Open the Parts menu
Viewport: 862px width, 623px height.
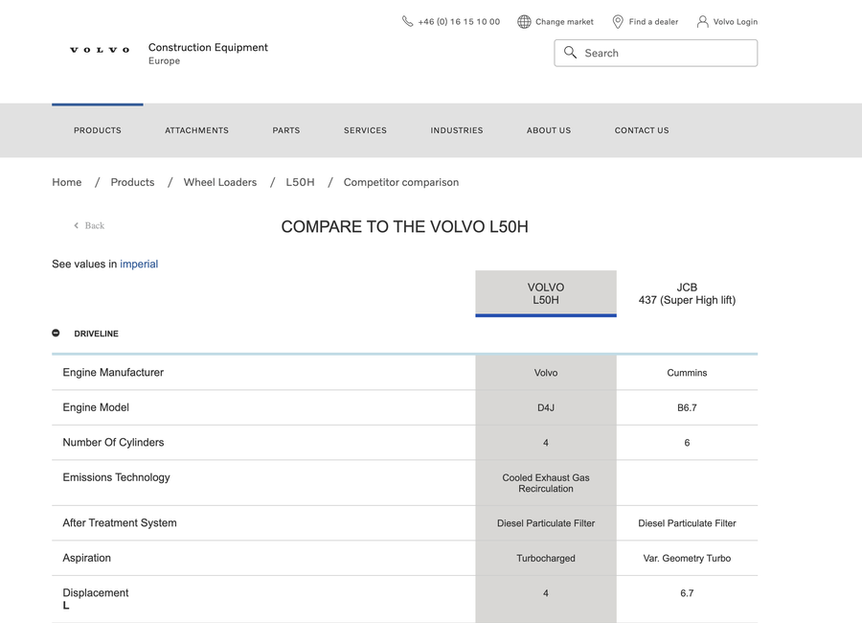(x=286, y=130)
